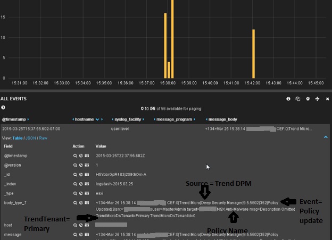Sort by the @timestamp column header
Screen dimensions: 332x240
tap(15, 119)
